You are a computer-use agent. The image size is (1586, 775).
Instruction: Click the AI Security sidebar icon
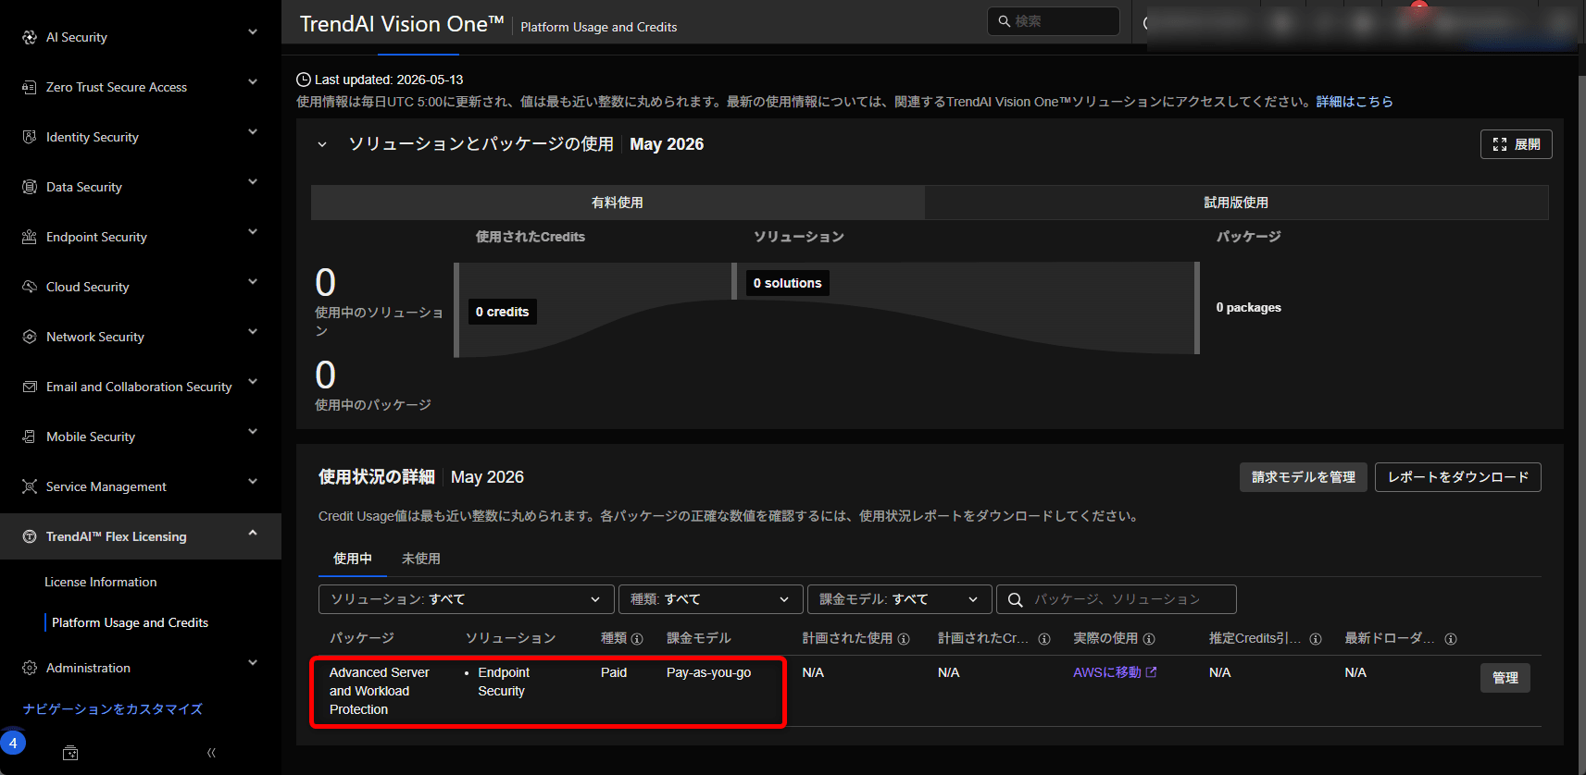[x=30, y=37]
